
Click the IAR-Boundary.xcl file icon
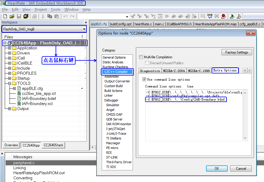pos(19,103)
